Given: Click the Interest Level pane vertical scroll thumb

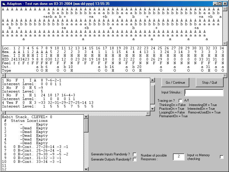Looking at the screenshot, I should tap(153, 95).
